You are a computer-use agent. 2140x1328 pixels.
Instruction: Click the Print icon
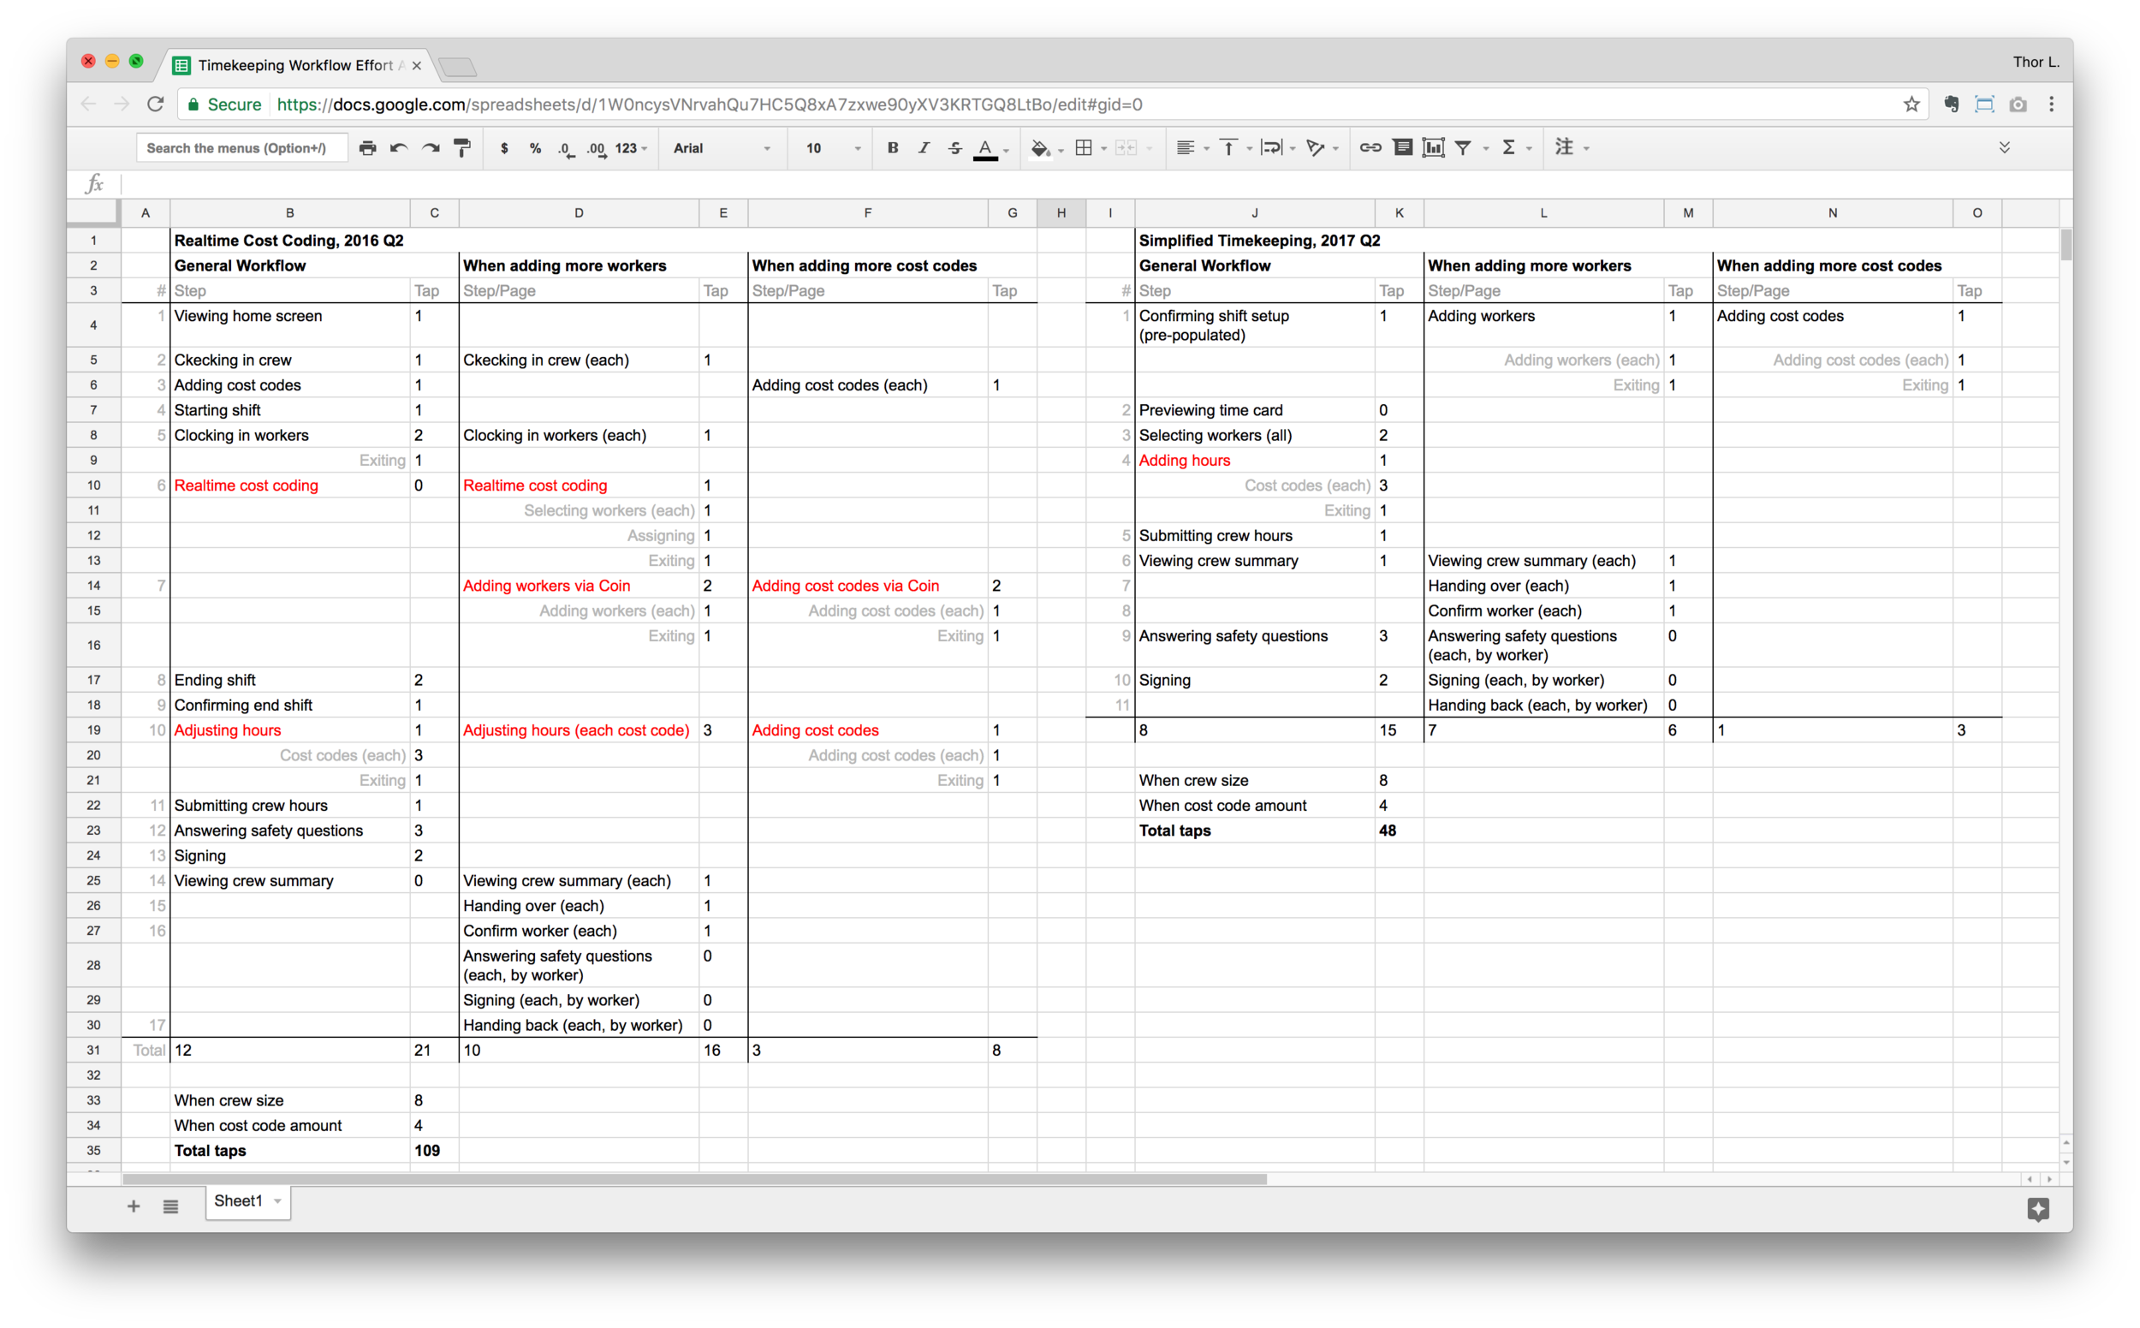[x=367, y=148]
